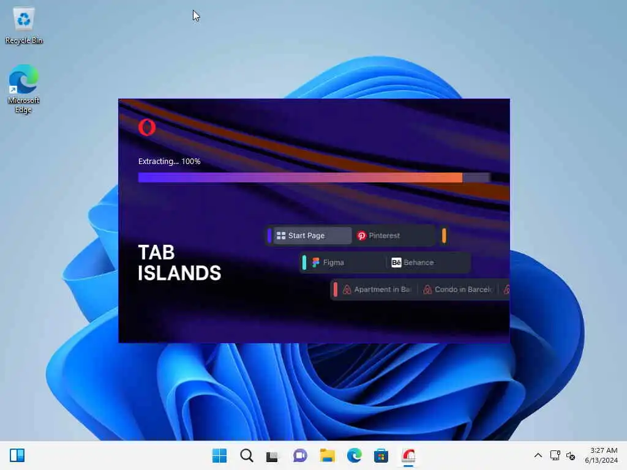Click the Airbnb icon on Condo tab
627x470 pixels.
(427, 289)
